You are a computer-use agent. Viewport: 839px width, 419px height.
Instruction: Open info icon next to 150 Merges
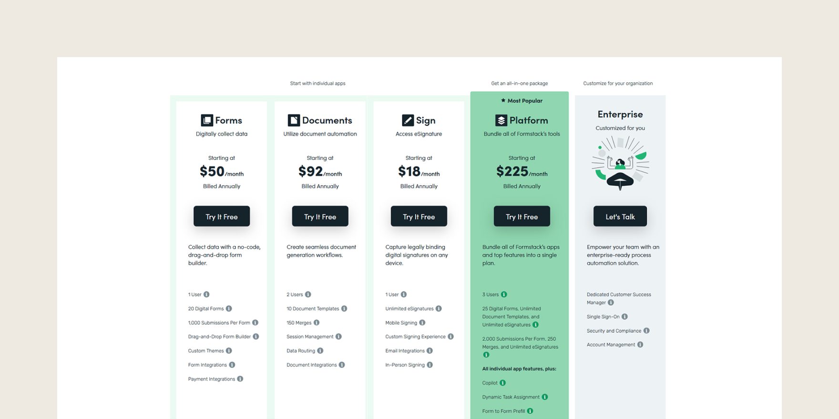pos(317,322)
